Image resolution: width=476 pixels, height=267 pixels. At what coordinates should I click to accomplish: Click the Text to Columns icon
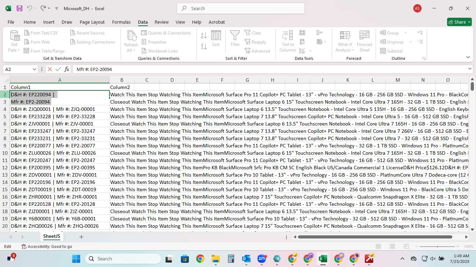point(288,35)
